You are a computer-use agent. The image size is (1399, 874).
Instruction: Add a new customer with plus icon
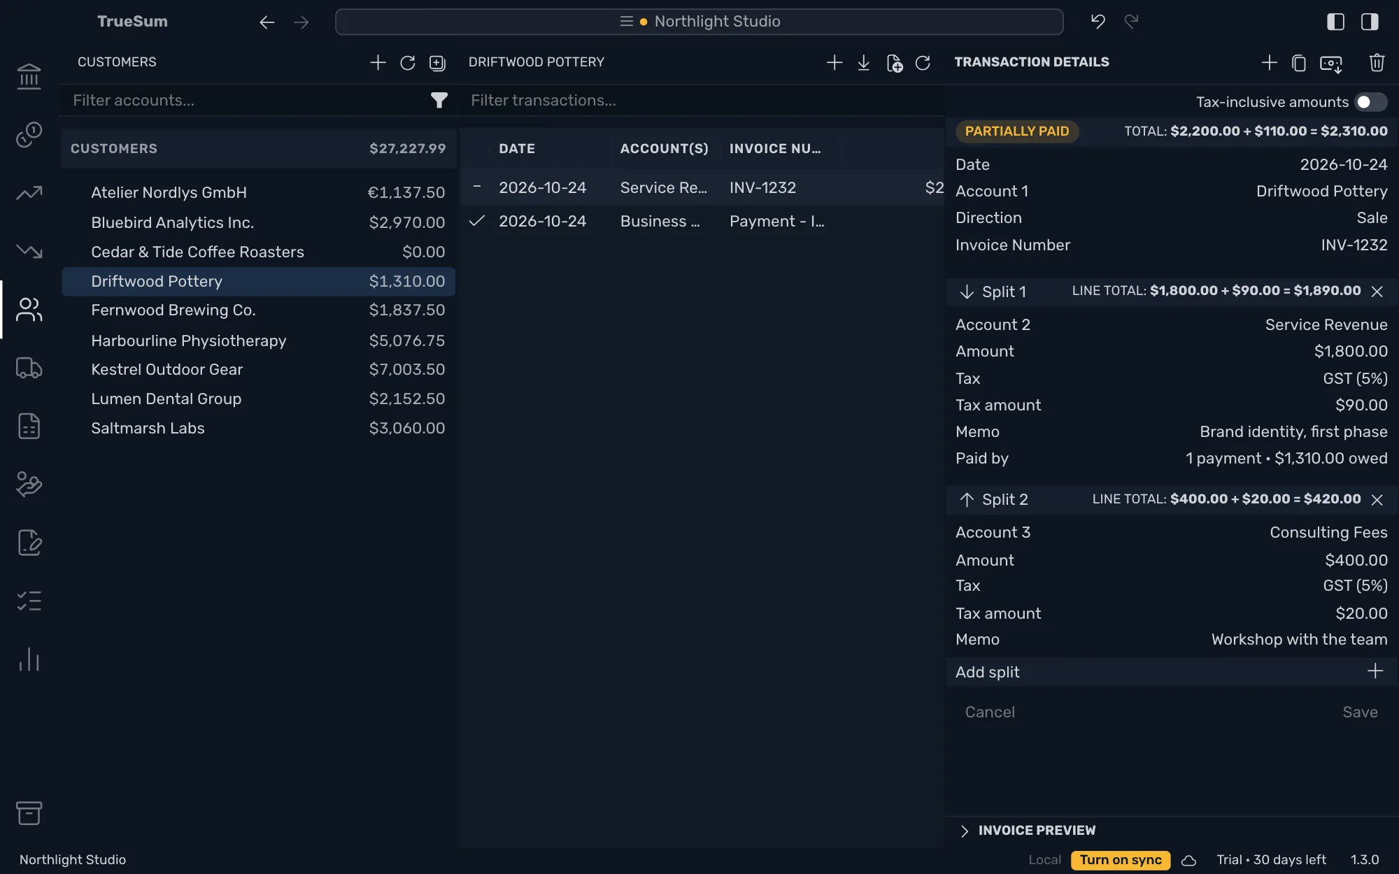click(378, 62)
